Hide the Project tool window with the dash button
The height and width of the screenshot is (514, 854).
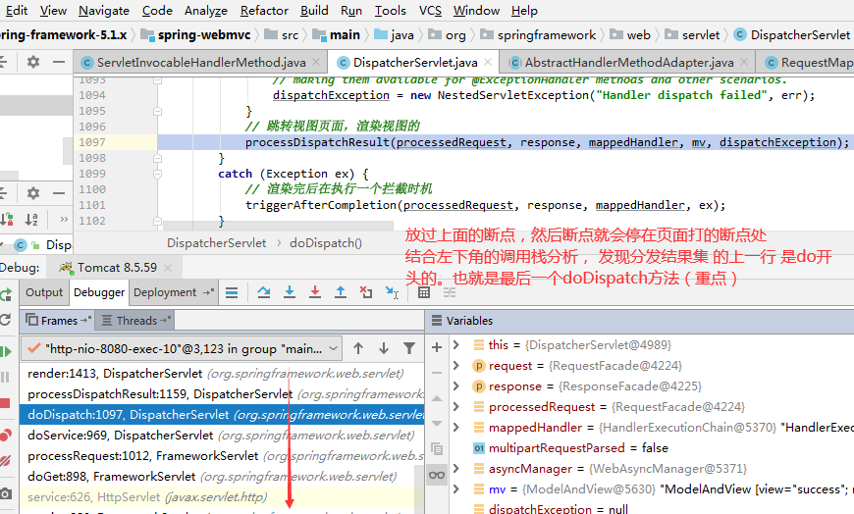[x=59, y=62]
